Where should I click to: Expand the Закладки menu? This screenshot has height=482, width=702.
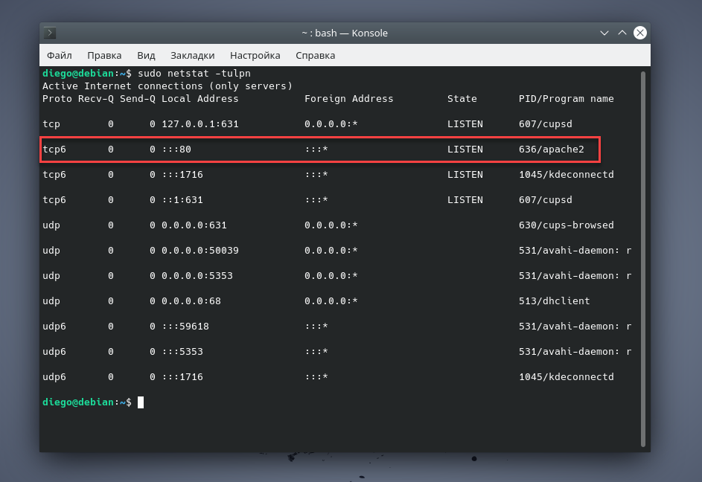coord(192,55)
